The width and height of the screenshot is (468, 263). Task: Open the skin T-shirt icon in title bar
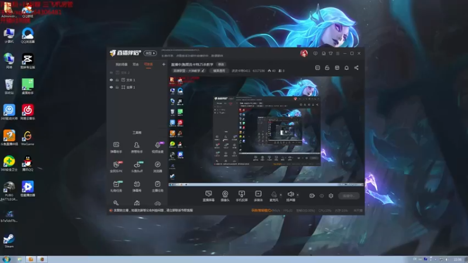331,53
